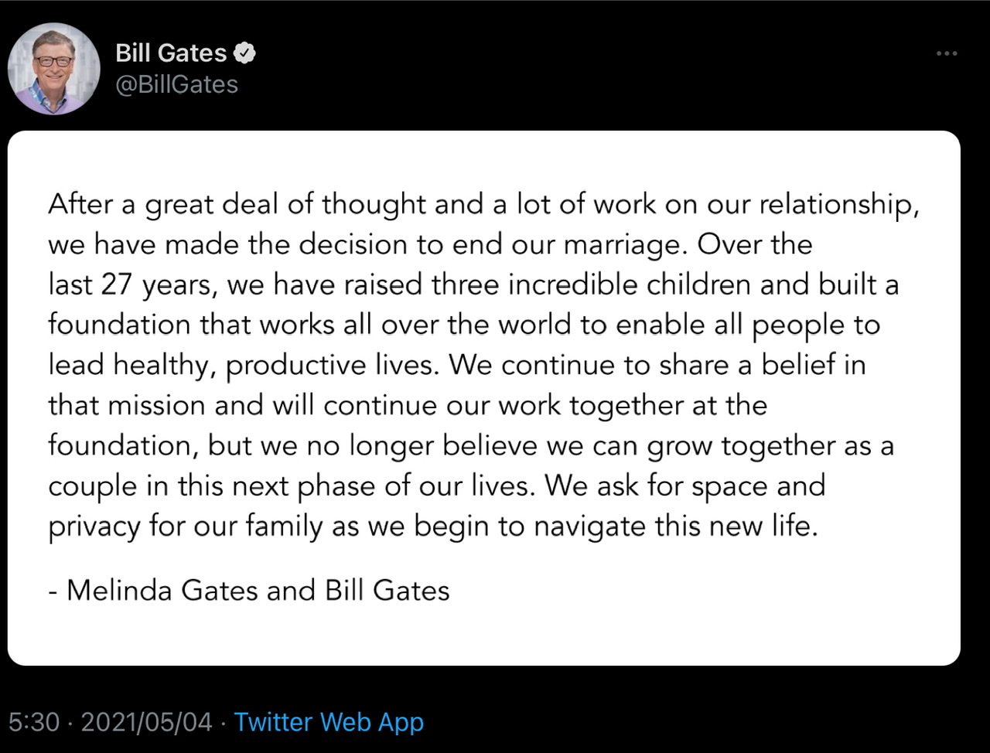Open the tweet's three-dot more options menu
This screenshot has width=990, height=753.
(946, 53)
